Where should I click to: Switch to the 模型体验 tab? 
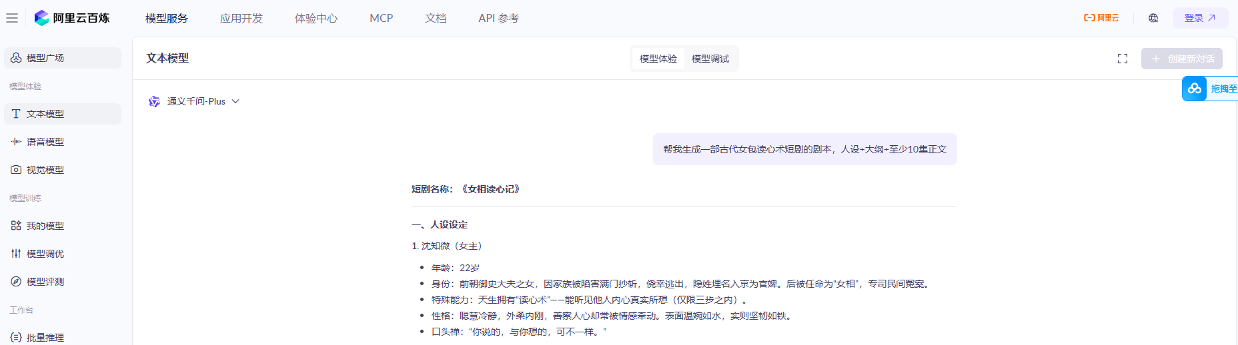coord(658,59)
